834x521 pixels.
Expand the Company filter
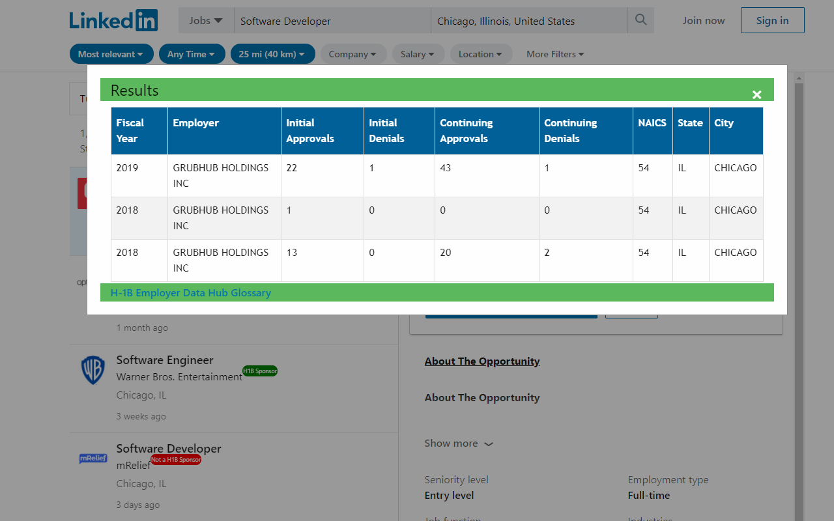click(x=352, y=54)
